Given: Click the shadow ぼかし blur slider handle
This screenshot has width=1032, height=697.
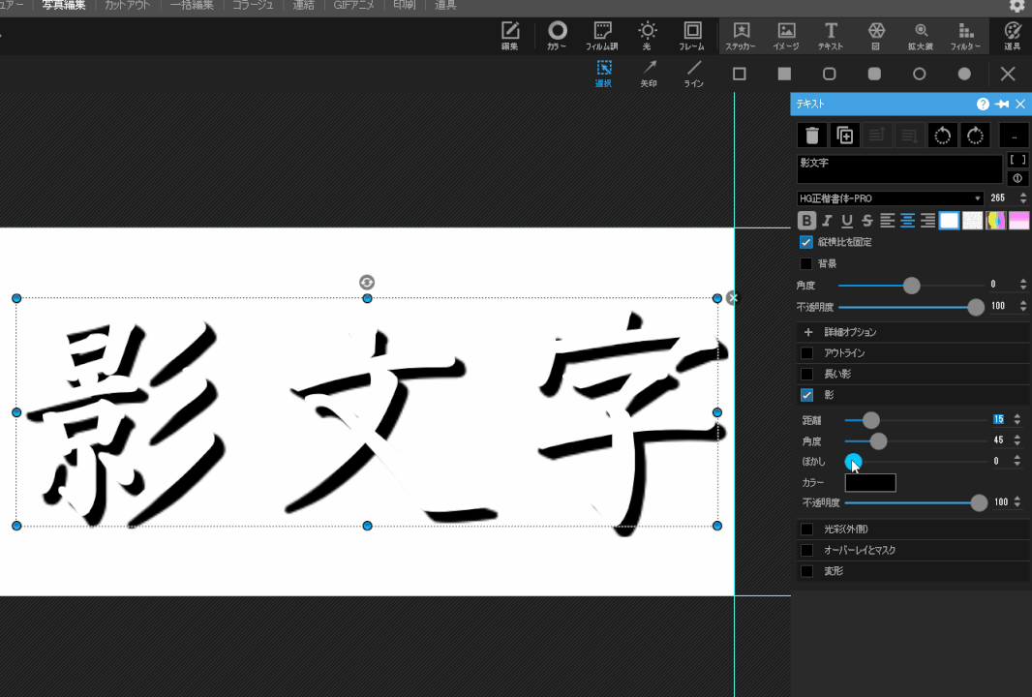Looking at the screenshot, I should click(x=853, y=462).
